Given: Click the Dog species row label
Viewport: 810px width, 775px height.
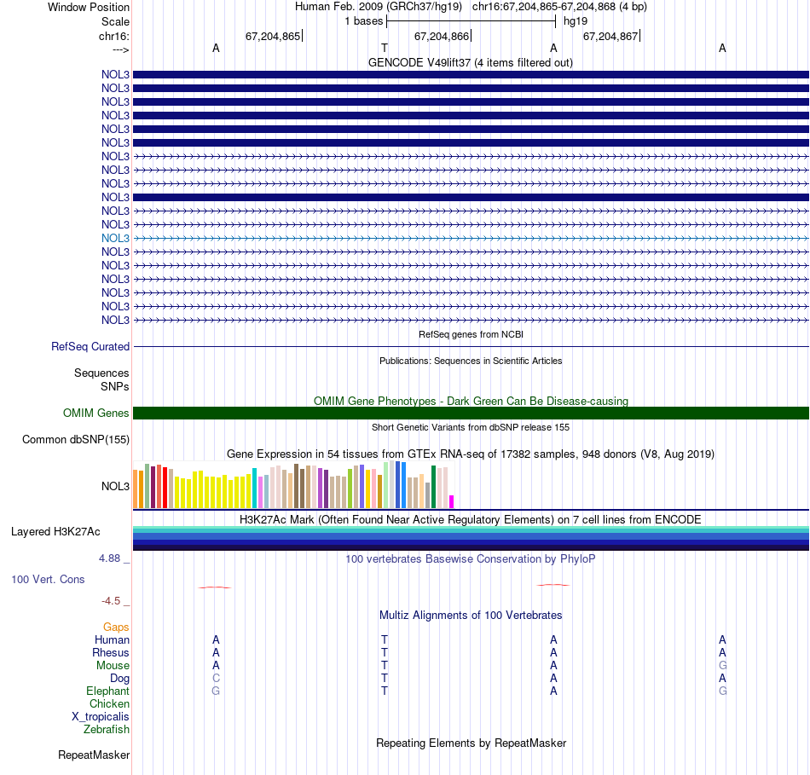Looking at the screenshot, I should point(120,679).
